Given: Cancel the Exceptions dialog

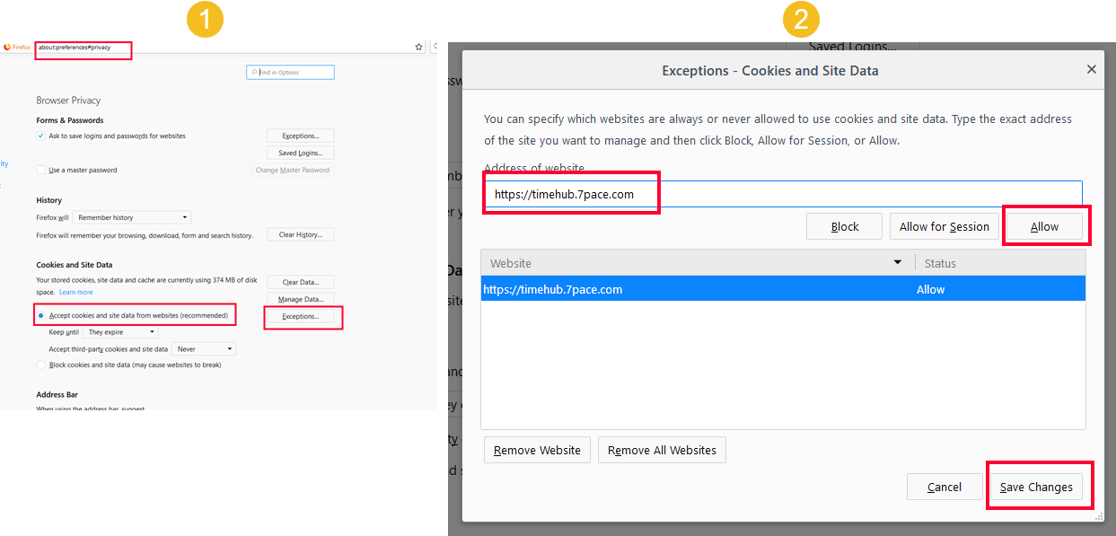Looking at the screenshot, I should point(945,487).
